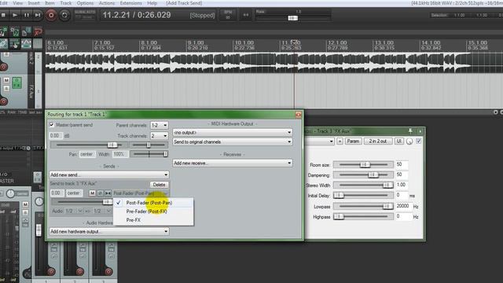Arm recording on Track 2 in track panel
Screen dimensions: 503x283
click(3, 67)
